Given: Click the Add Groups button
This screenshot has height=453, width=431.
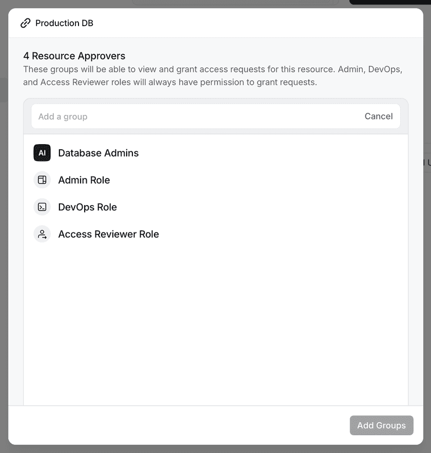Looking at the screenshot, I should [x=381, y=425].
